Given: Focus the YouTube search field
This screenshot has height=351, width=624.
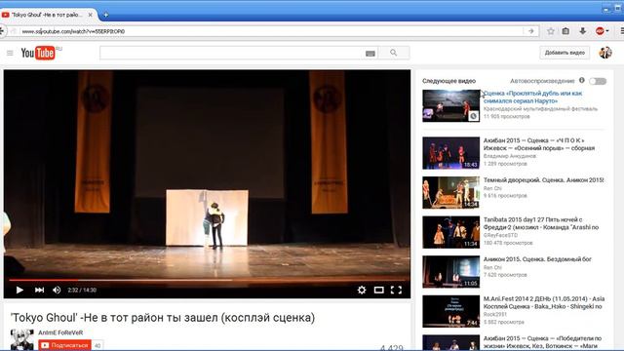Looking at the screenshot, I should (232, 53).
